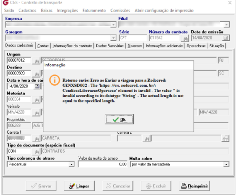Screen dimensions: 239x195
Task: Search Destino with binoculars icon
Action: [x=37, y=74]
